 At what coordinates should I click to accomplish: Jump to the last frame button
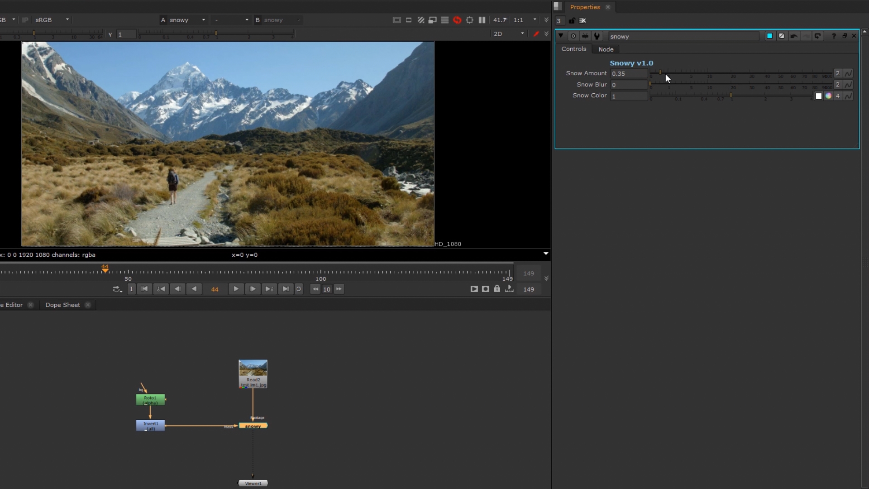286,289
